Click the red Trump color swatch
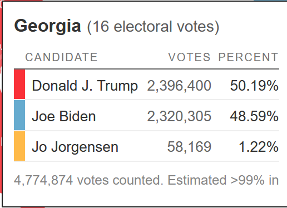Screen dimensions: 287x208 pyautogui.click(x=19, y=85)
